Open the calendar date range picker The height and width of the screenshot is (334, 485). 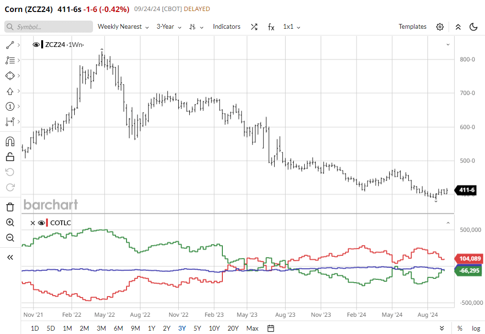pyautogui.click(x=270, y=328)
